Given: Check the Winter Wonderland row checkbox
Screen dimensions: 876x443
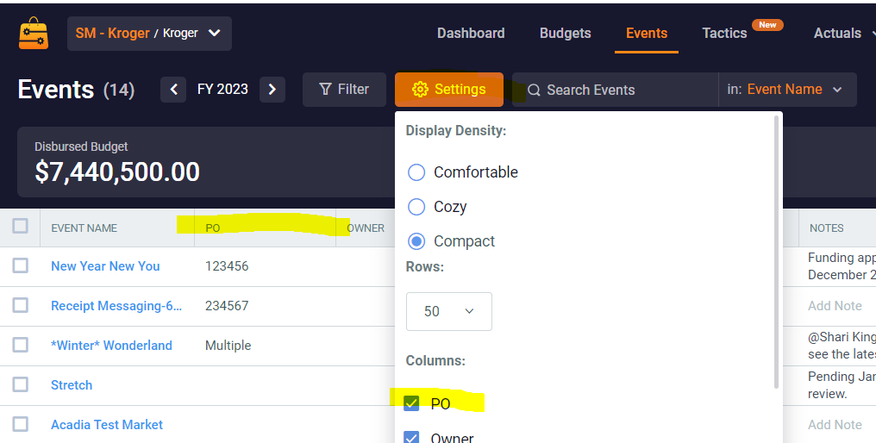Looking at the screenshot, I should pyautogui.click(x=20, y=345).
